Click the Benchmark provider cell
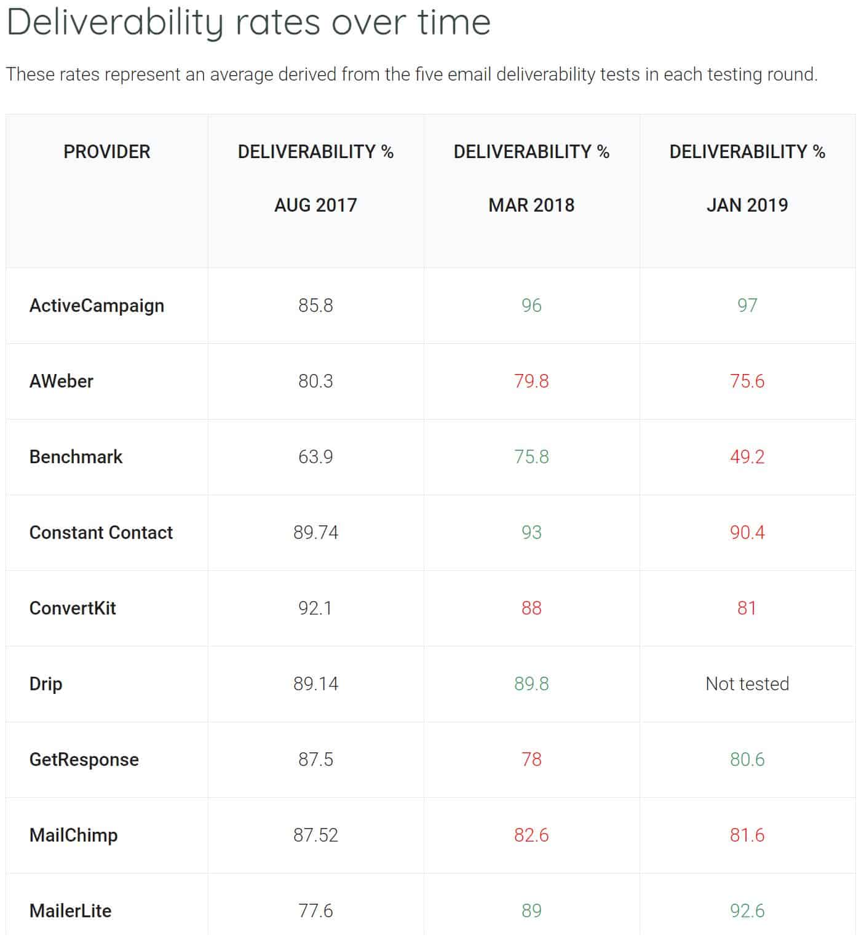Viewport: 864px width, 948px height. [x=76, y=457]
